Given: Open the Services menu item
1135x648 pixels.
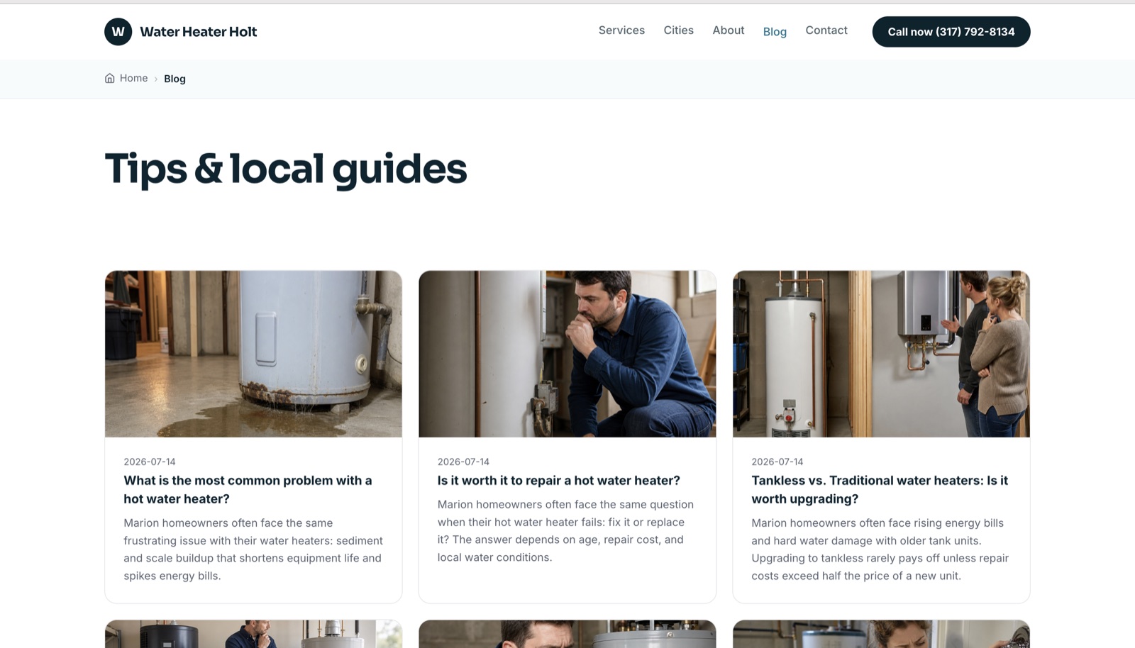Looking at the screenshot, I should pyautogui.click(x=621, y=30).
